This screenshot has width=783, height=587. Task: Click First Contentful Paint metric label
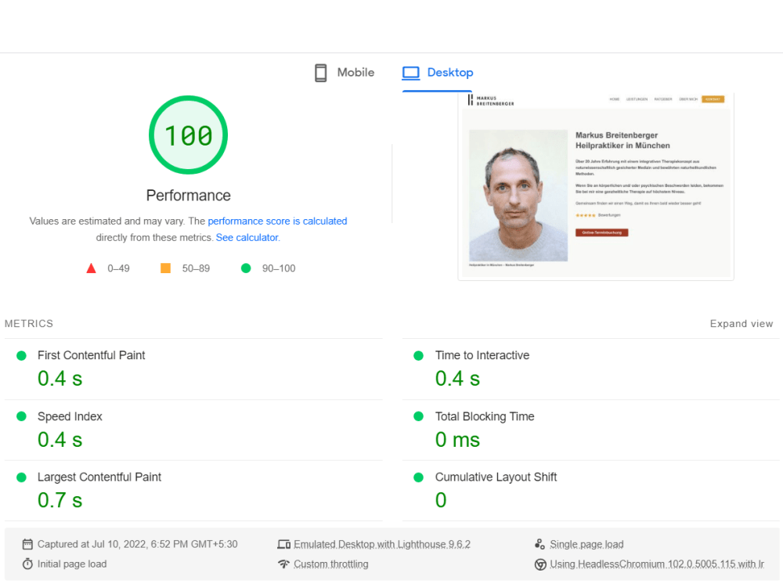click(x=92, y=355)
